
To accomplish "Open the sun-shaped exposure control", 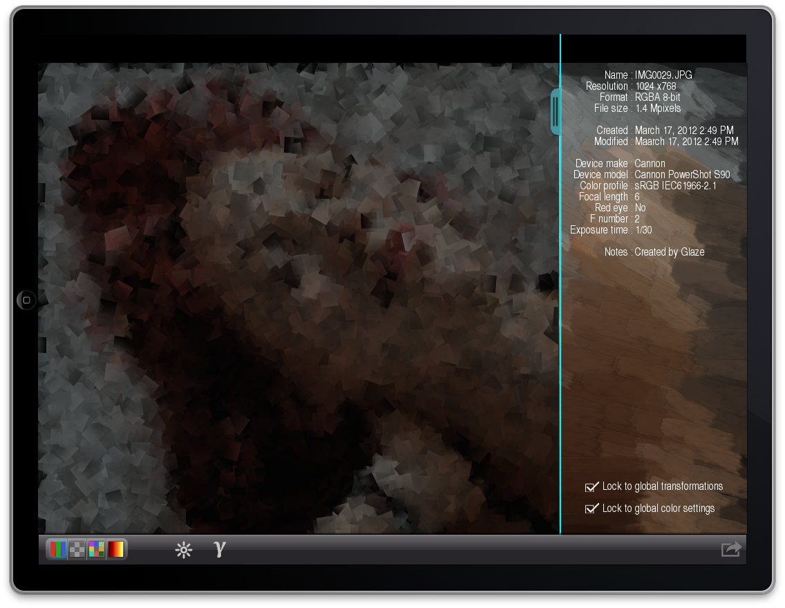I will tap(184, 550).
